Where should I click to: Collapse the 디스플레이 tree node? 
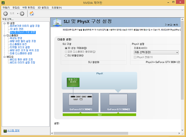(x=5, y=36)
